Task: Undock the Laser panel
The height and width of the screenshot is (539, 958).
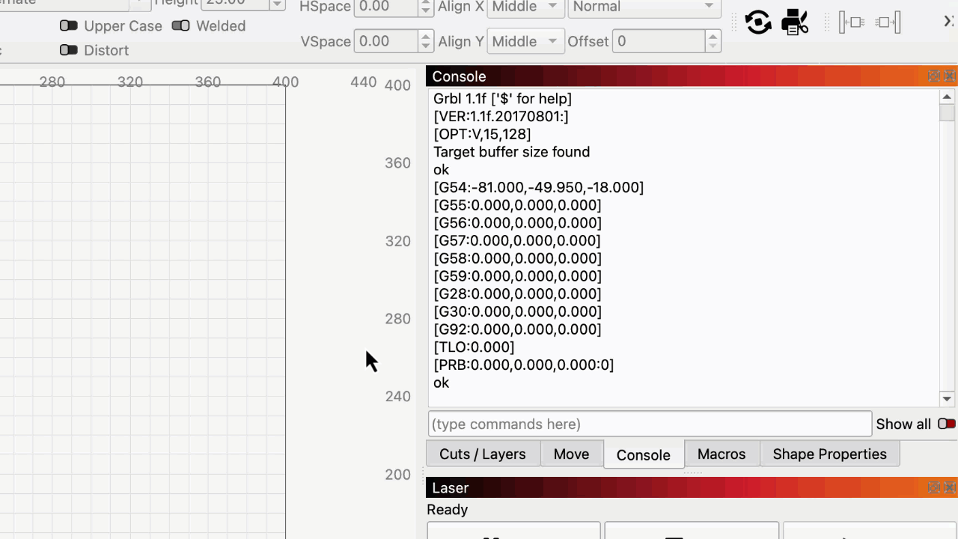Action: tap(934, 488)
